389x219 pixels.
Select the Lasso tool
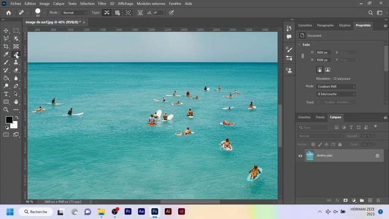coord(6,38)
